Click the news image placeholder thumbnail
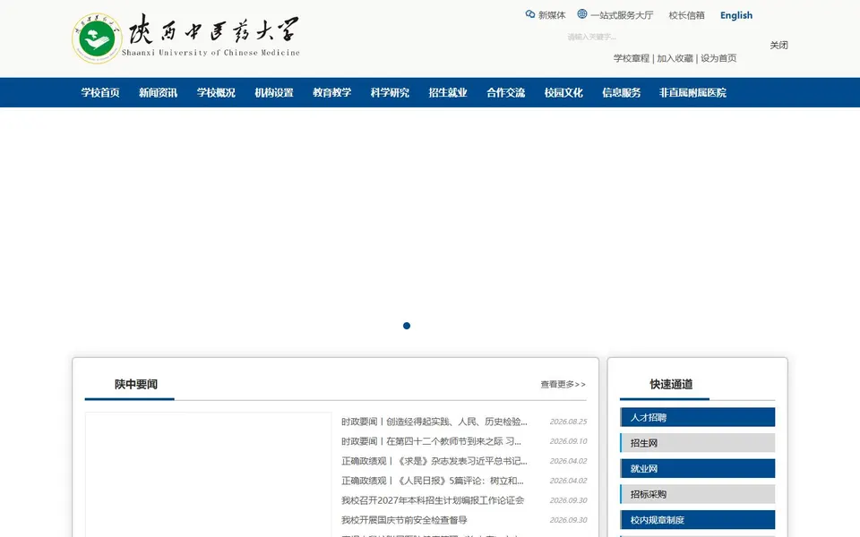Viewport: 860px width, 537px height. pos(209,474)
